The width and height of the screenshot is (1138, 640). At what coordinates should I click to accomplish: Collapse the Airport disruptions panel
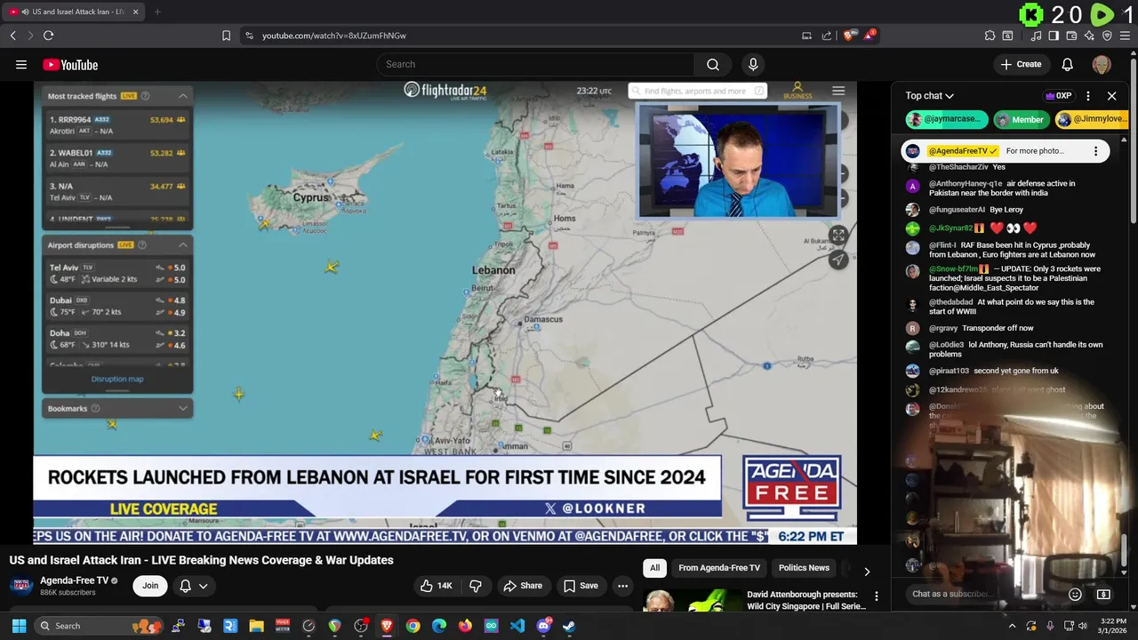pos(182,244)
